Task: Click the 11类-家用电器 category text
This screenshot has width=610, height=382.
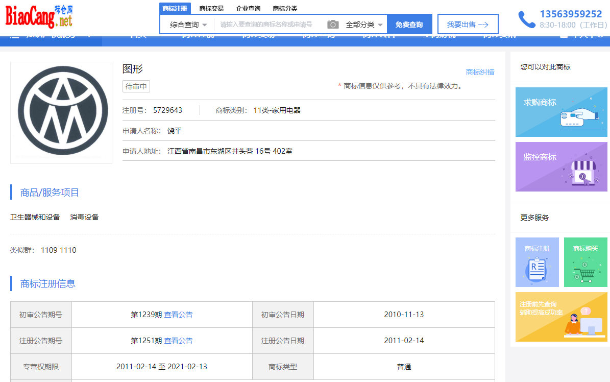Action: [x=277, y=110]
